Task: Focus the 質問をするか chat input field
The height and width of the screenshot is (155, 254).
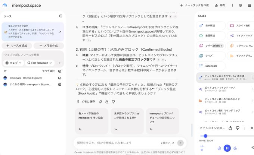Action: point(117,143)
